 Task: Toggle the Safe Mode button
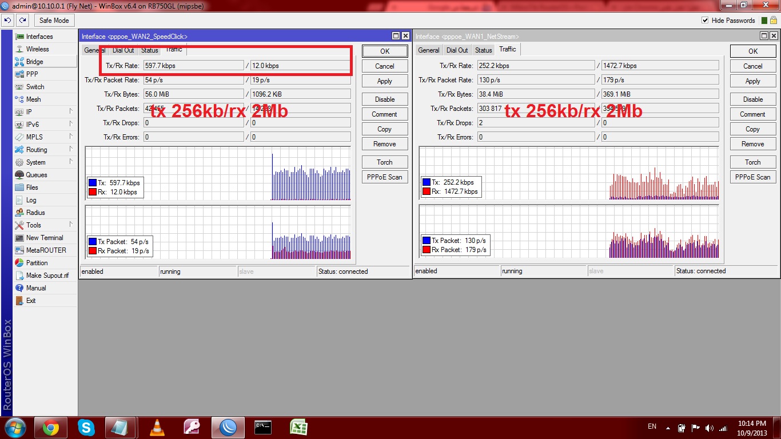pos(54,21)
